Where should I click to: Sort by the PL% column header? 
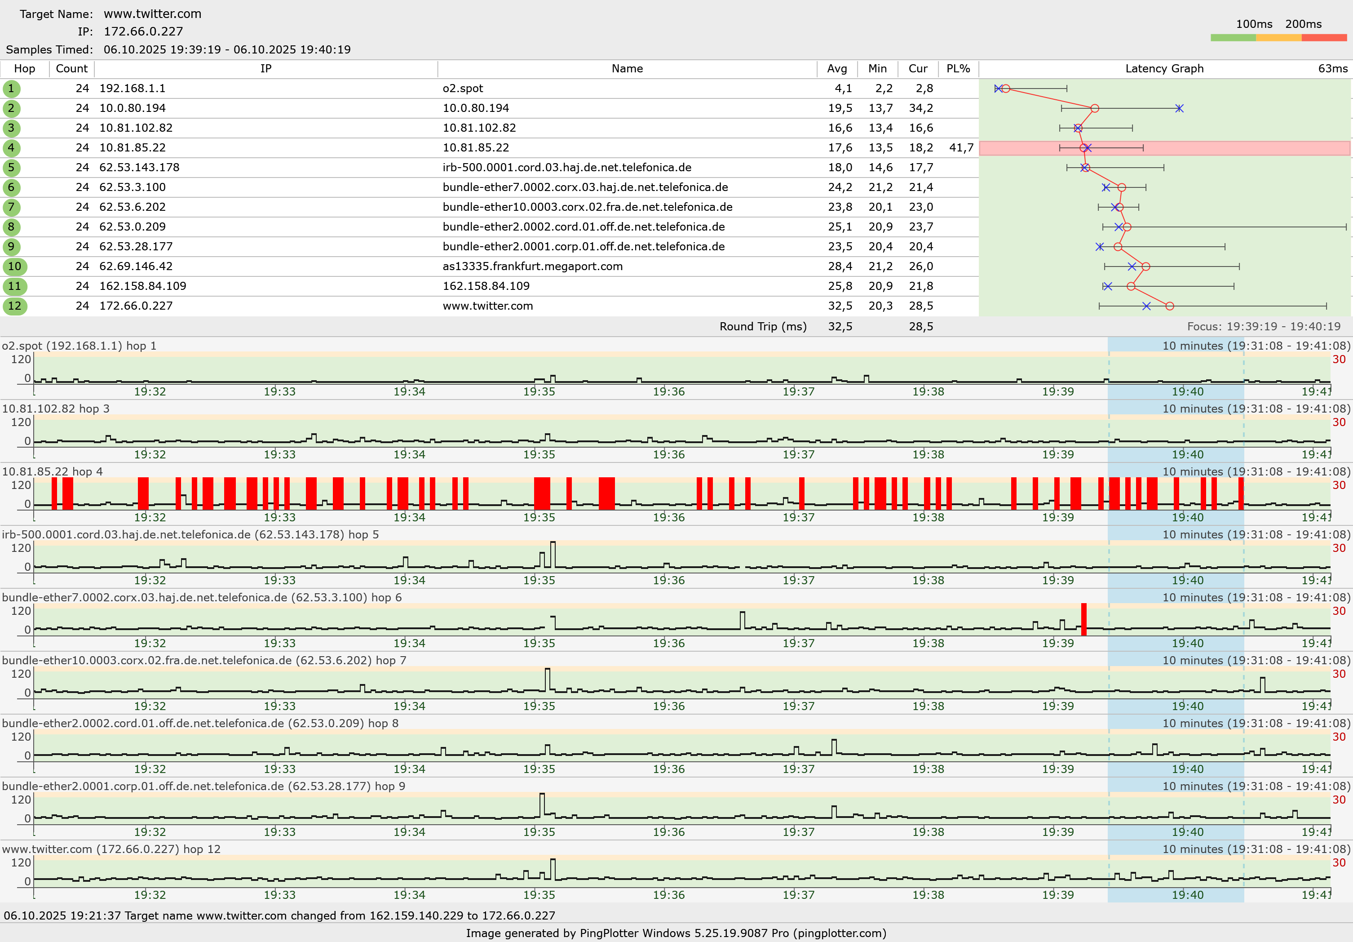pyautogui.click(x=958, y=68)
